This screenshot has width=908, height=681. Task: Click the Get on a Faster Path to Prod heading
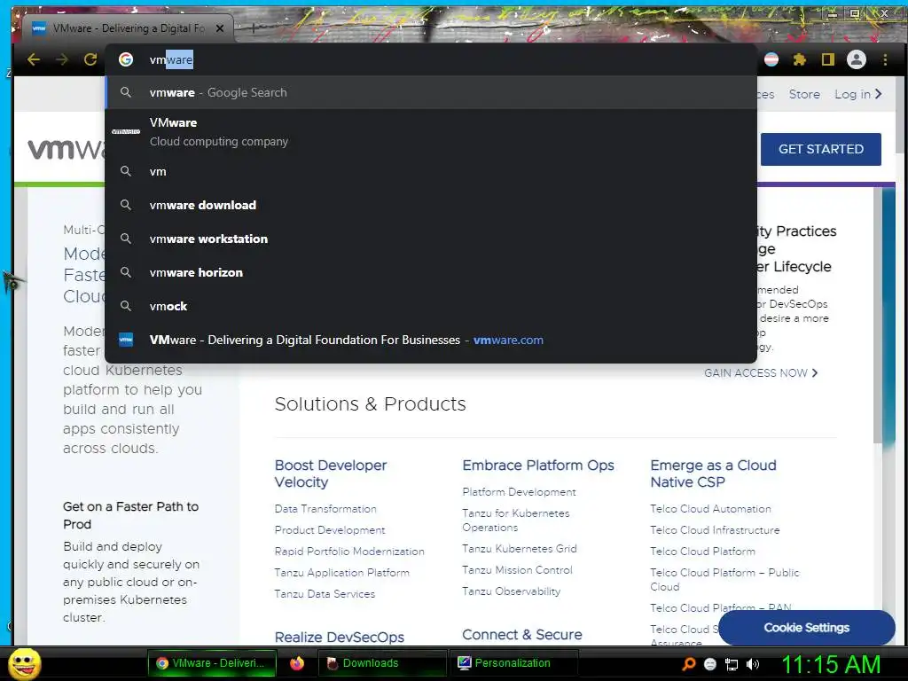131,515
